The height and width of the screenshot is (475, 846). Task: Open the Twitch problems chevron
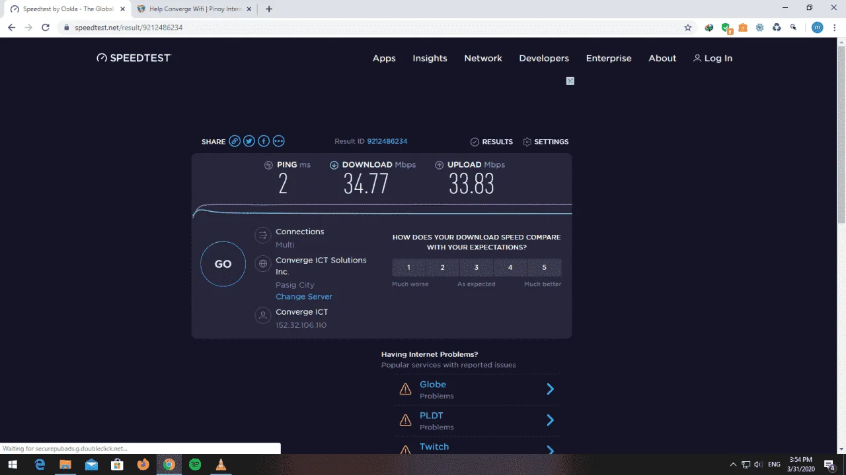pyautogui.click(x=550, y=450)
